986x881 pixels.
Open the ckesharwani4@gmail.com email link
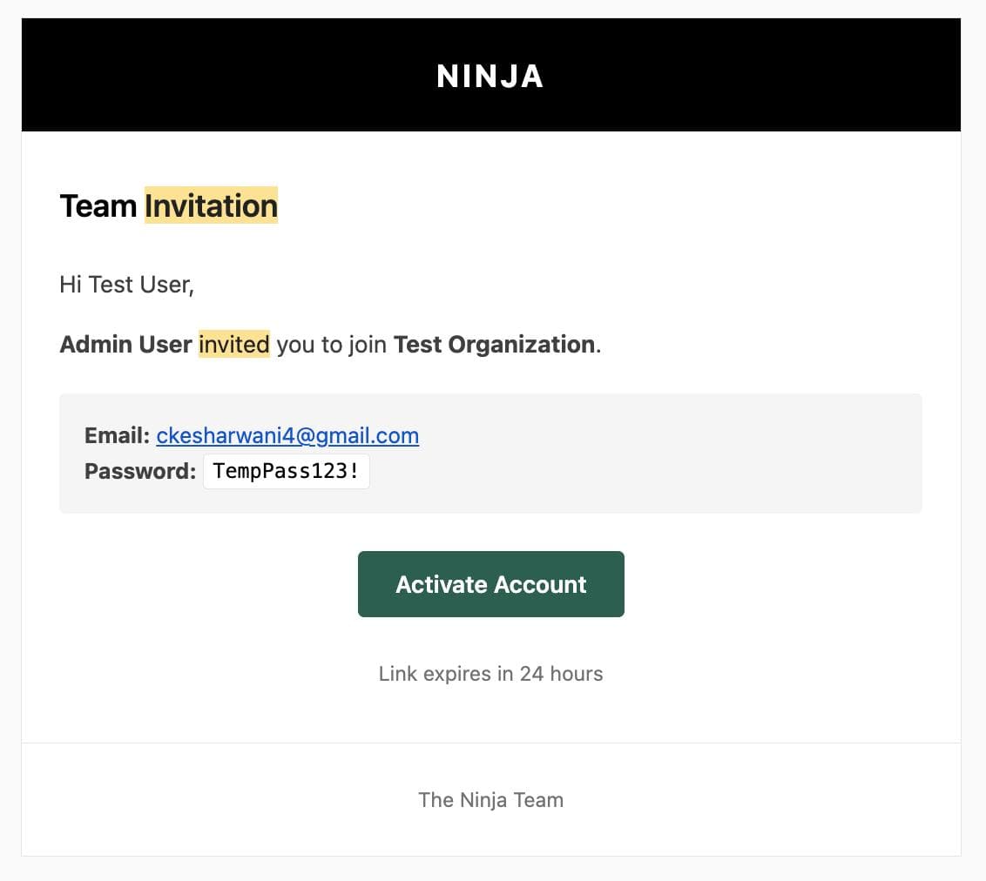click(x=287, y=435)
